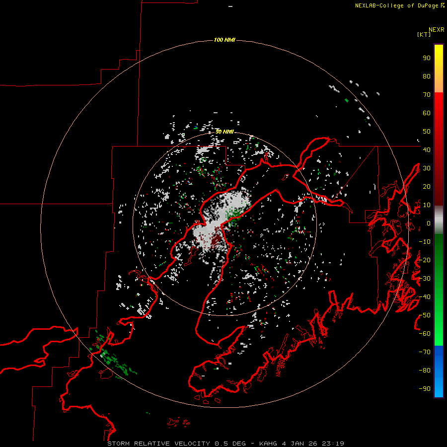The width and height of the screenshot is (447, 447).
Task: Click the -20 value on velocity scale
Action: (425, 260)
